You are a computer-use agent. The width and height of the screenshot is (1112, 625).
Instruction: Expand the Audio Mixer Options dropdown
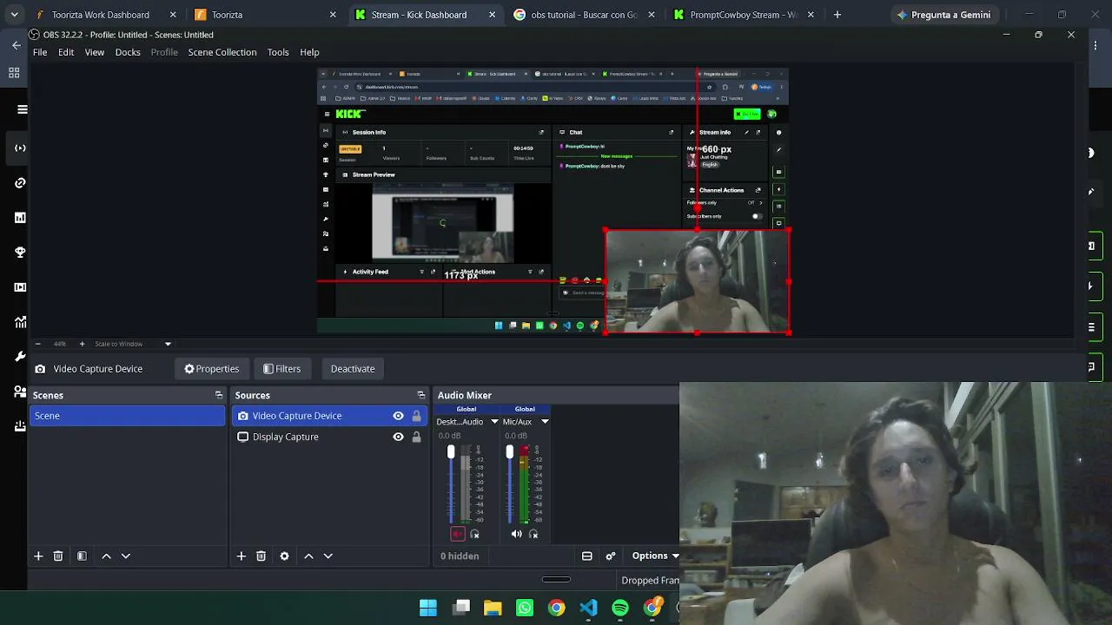point(655,556)
